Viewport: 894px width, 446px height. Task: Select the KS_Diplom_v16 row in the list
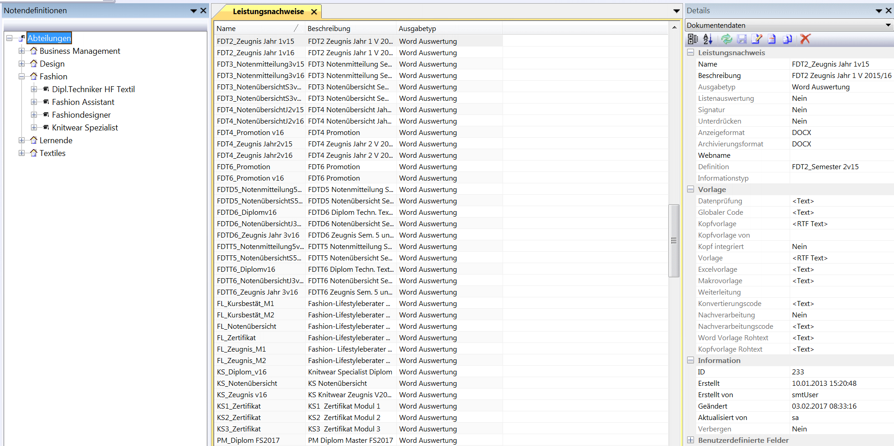click(x=241, y=372)
